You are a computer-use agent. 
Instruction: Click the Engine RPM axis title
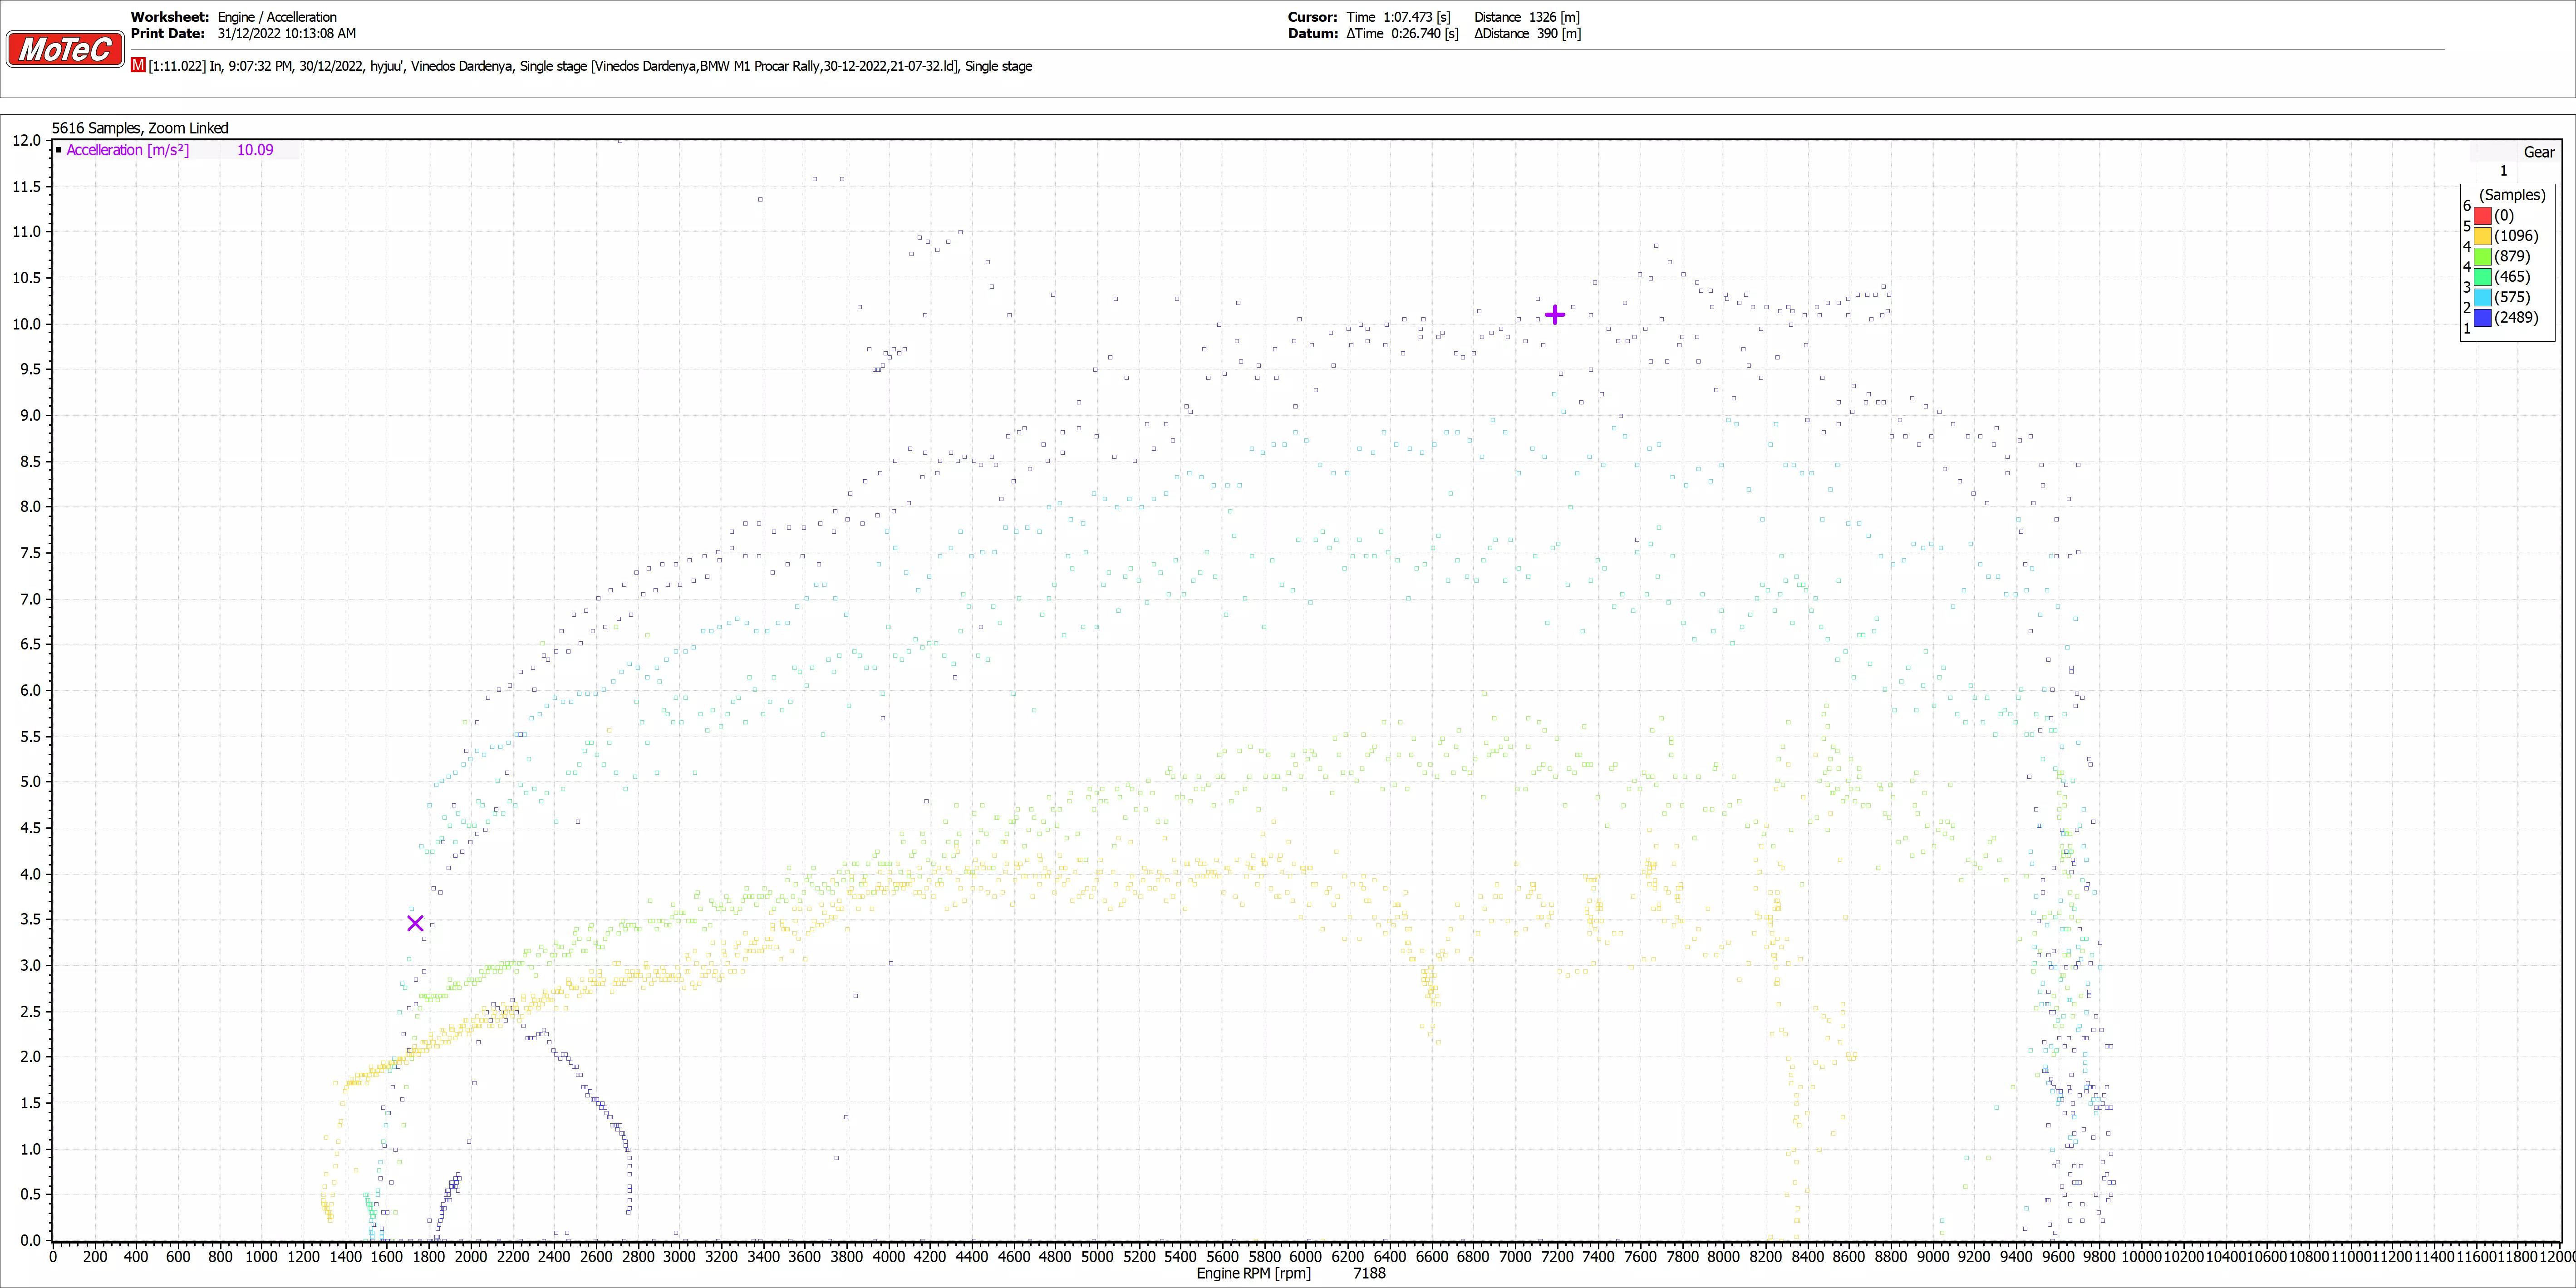click(1253, 1273)
